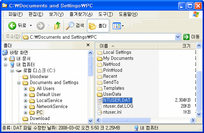Select All Users folder icon
Viewport: 204px width, 133px height.
(x=32, y=89)
